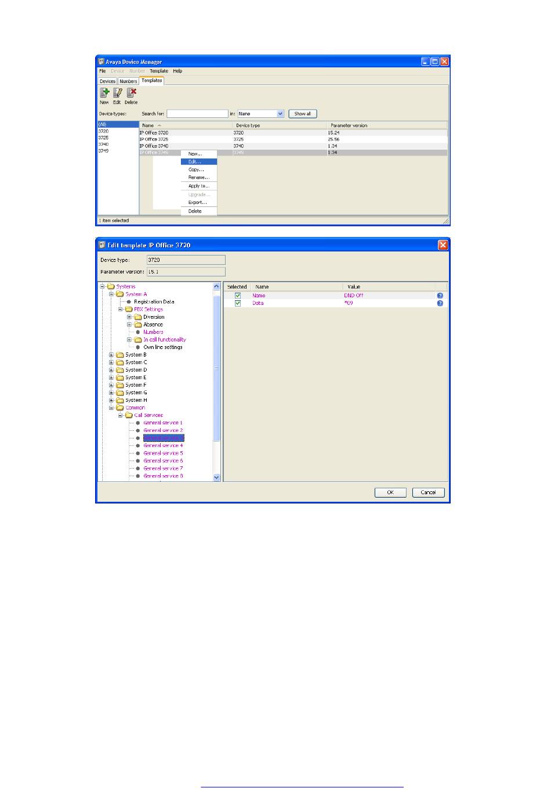Viewport: 551px width, 795px height.
Task: Select the Registration Data node icon
Action: [129, 302]
